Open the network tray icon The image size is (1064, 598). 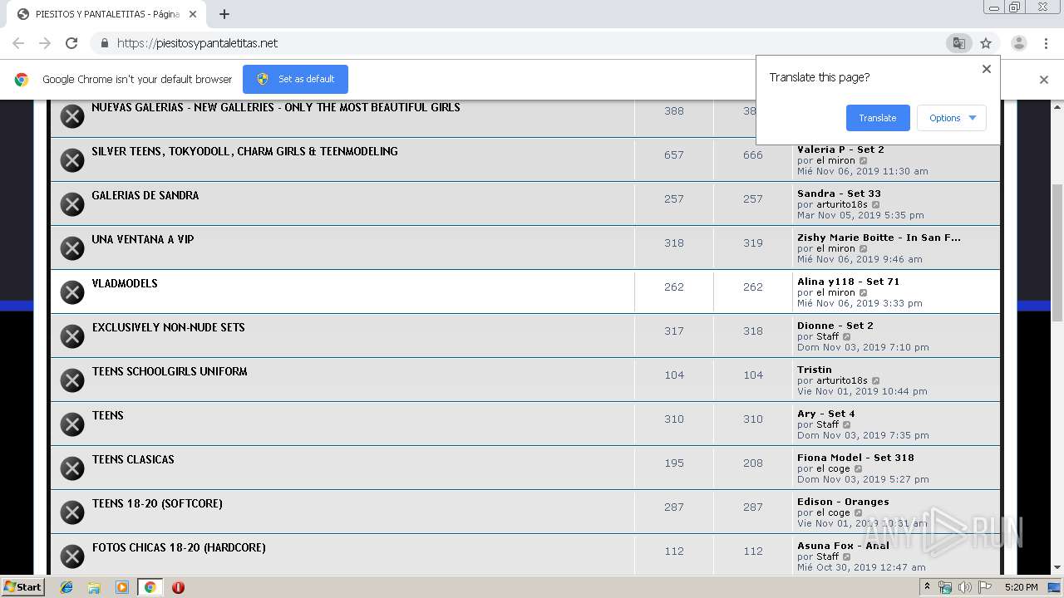[x=945, y=587]
